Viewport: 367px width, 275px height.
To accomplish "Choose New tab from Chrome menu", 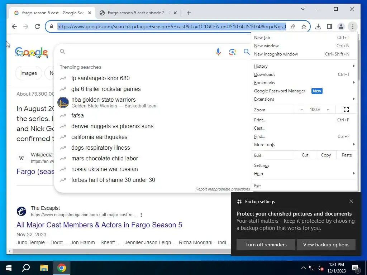I will [304, 37].
